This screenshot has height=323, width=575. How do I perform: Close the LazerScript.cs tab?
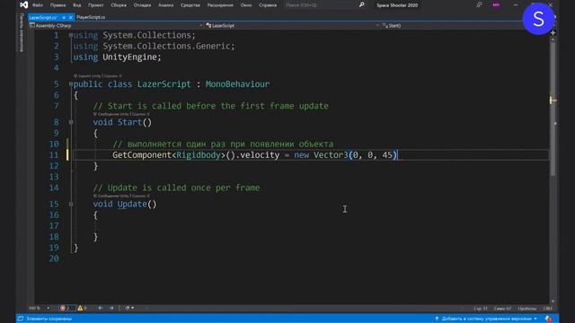coord(70,17)
